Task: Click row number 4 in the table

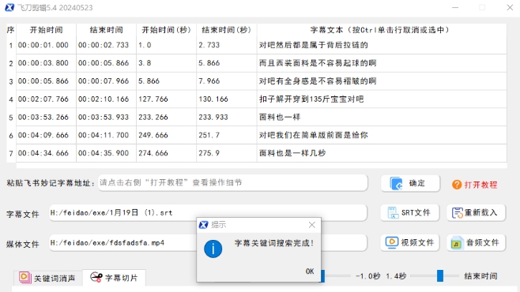Action: (11, 99)
